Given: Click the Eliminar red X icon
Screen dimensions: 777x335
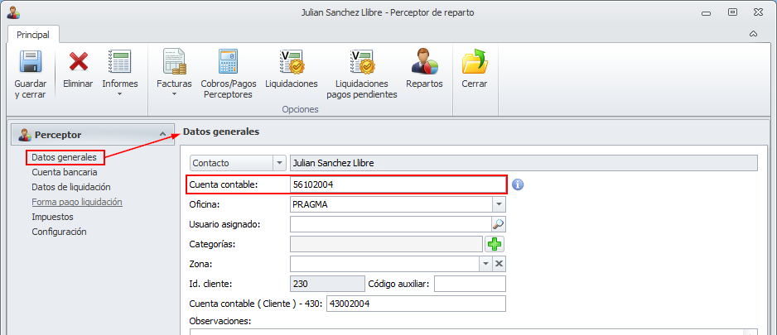Looking at the screenshot, I should (79, 62).
